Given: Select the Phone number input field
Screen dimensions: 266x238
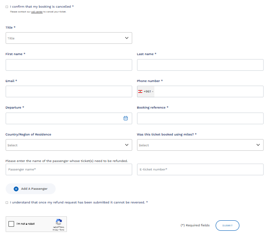Looking at the screenshot, I should (x=208, y=92).
